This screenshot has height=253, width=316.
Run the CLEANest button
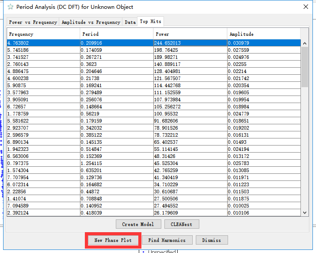[x=182, y=224]
